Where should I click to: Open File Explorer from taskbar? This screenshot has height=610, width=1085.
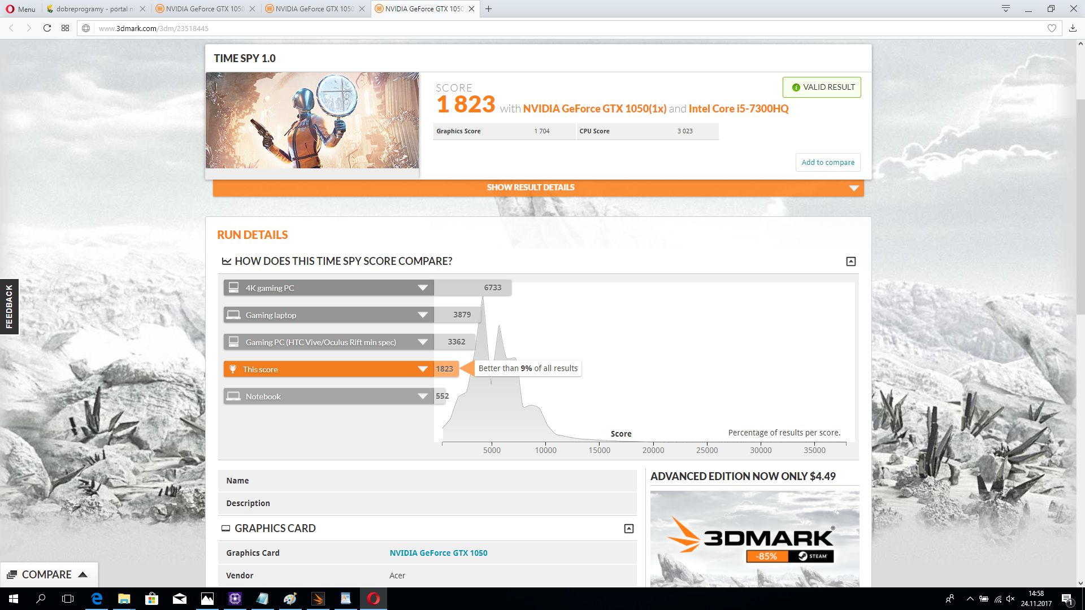124,599
